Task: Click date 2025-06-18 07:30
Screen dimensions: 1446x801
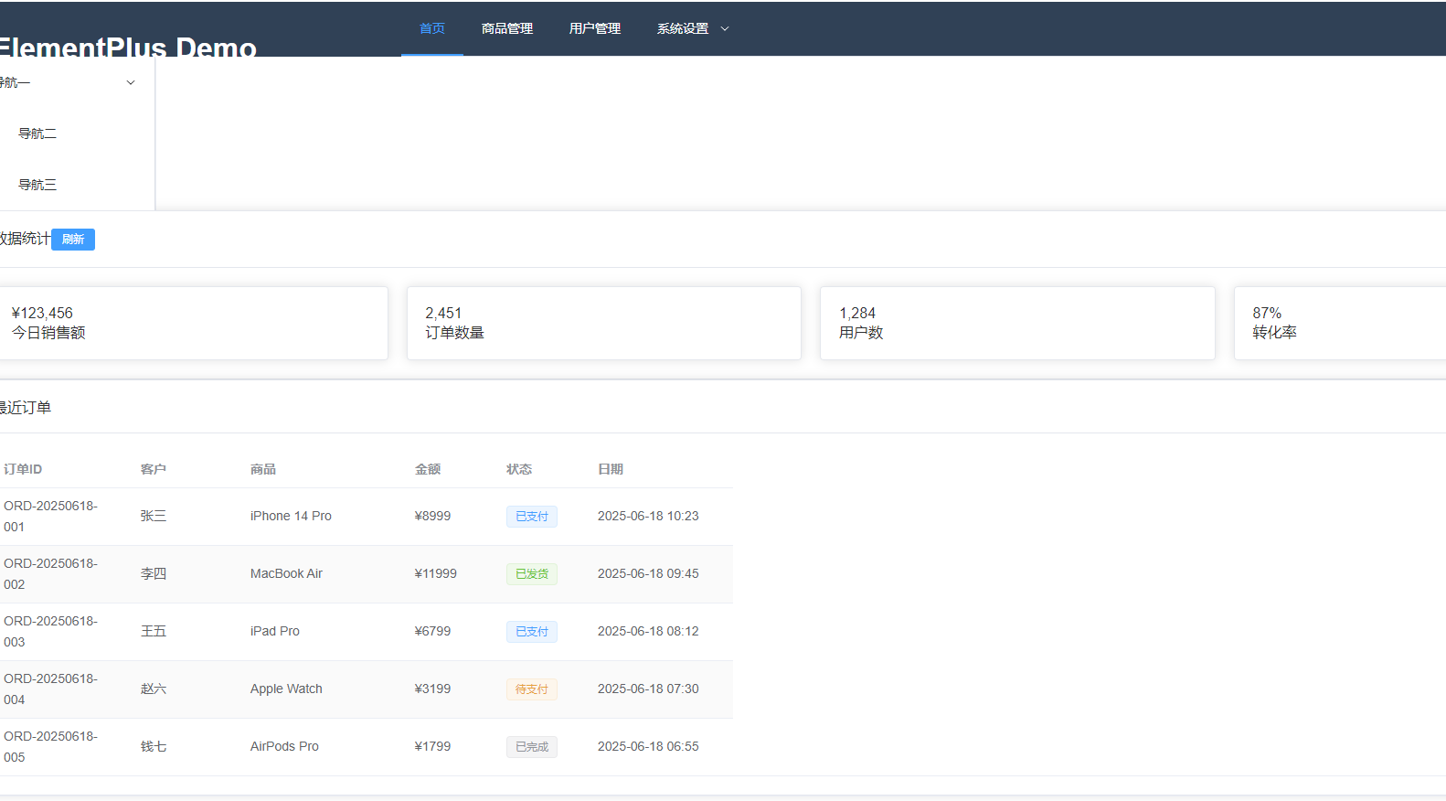Action: point(648,689)
